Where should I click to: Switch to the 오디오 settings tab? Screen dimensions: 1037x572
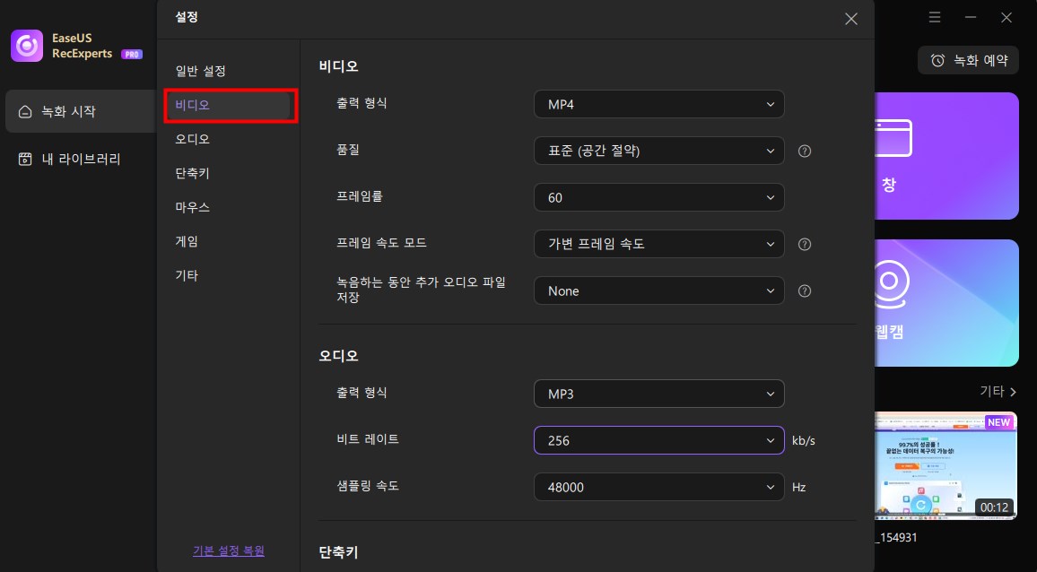[192, 139]
